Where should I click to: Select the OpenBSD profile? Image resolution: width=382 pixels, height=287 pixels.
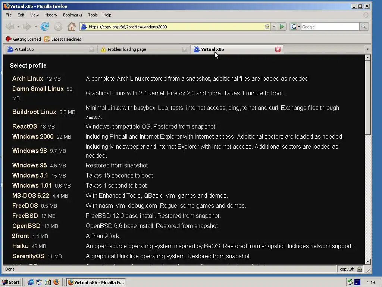pos(26,226)
